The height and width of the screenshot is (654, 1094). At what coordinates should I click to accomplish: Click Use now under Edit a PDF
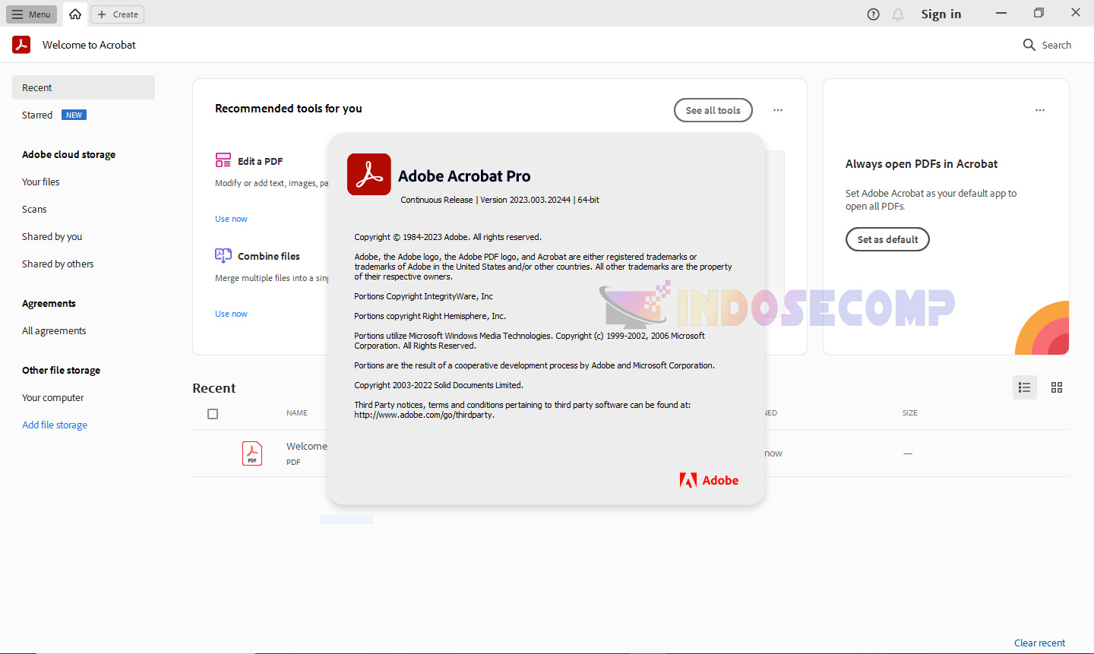point(231,219)
